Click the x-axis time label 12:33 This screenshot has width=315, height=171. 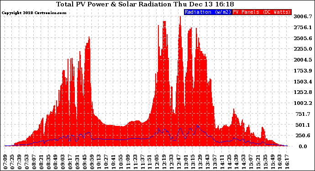pos(172,162)
